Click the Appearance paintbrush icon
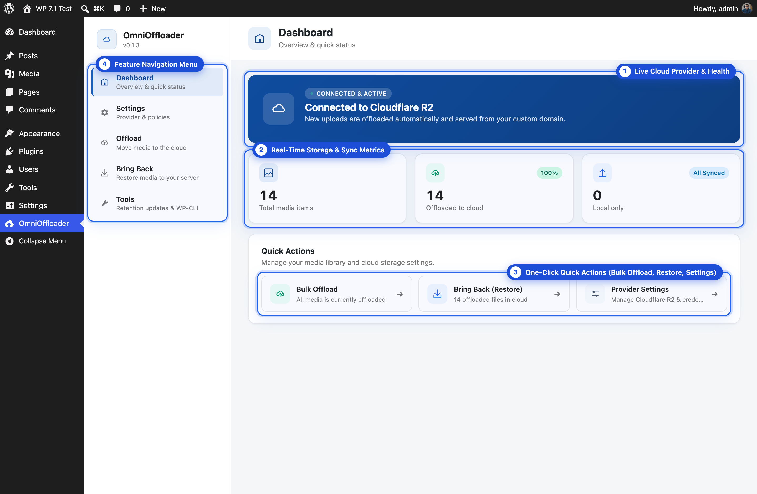The width and height of the screenshot is (757, 494). [x=9, y=133]
